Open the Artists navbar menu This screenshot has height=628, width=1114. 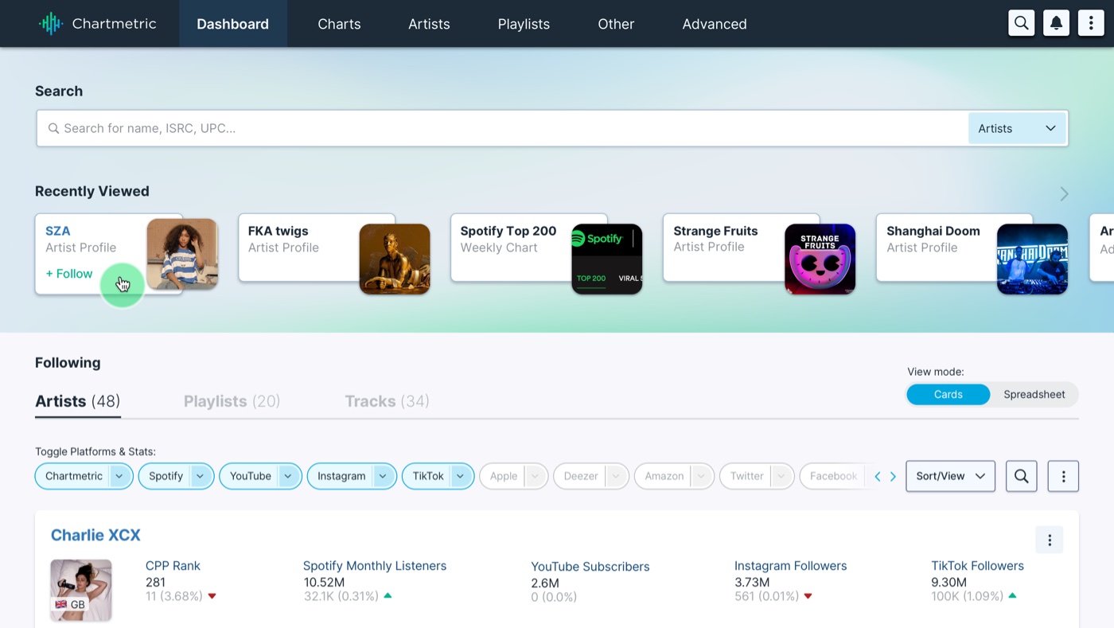[429, 24]
